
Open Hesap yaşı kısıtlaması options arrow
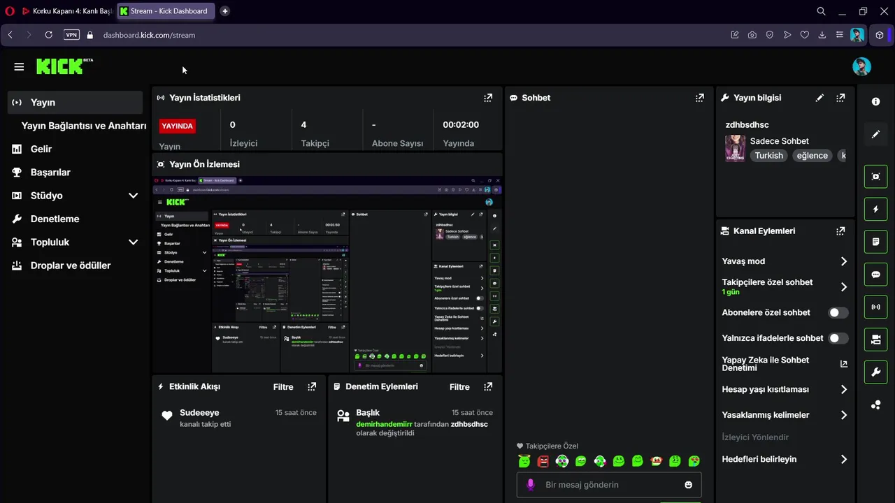[844, 389]
